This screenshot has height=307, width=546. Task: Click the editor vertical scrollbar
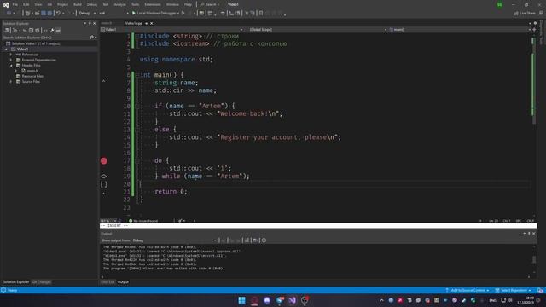(x=533, y=125)
